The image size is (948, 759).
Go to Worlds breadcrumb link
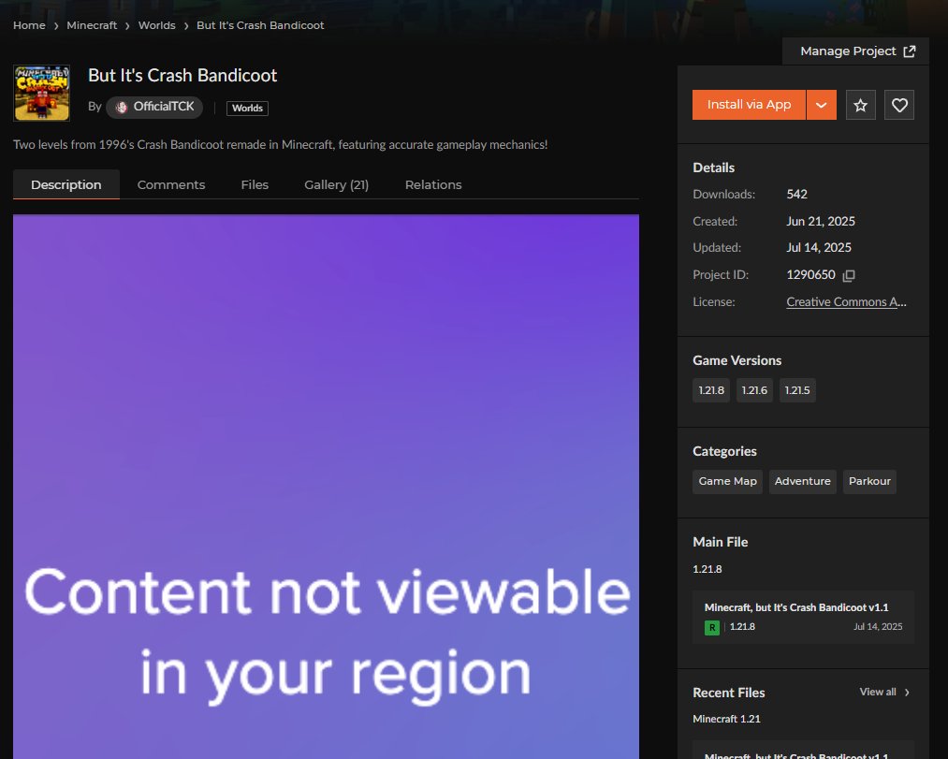(x=156, y=25)
